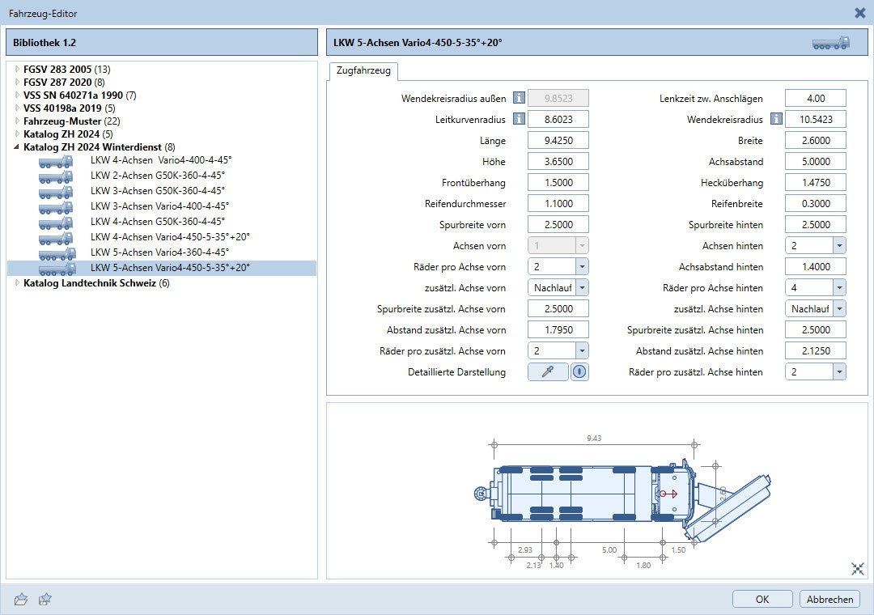Click the open library folder icon
The width and height of the screenshot is (874, 615).
point(21,599)
